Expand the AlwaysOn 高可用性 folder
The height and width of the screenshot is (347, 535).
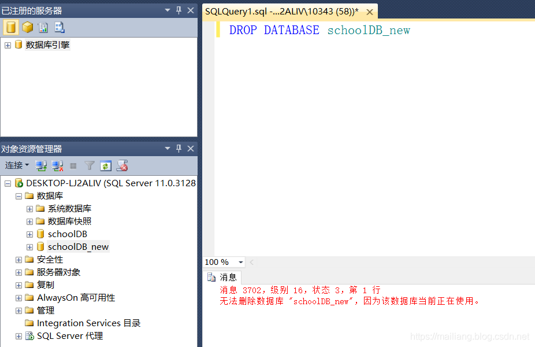pos(18,298)
